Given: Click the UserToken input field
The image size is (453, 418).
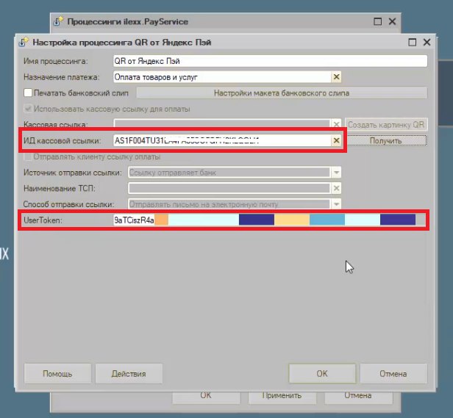Looking at the screenshot, I should point(270,220).
